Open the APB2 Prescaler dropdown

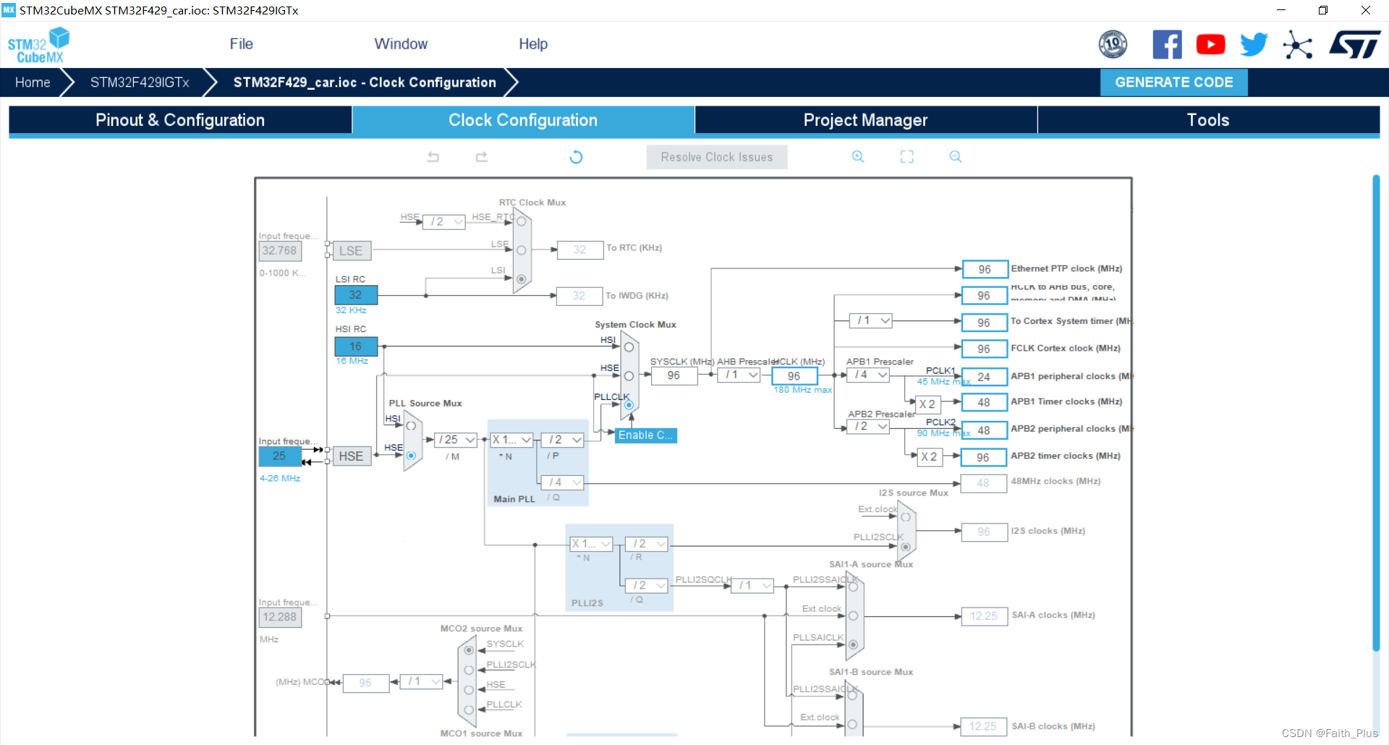(x=869, y=427)
